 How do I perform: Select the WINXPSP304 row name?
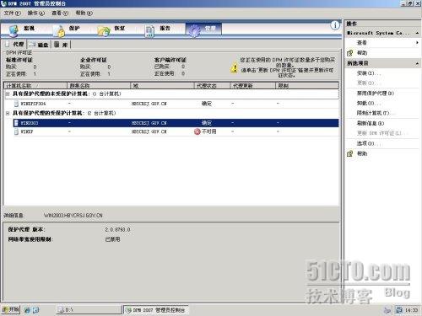[x=33, y=104]
